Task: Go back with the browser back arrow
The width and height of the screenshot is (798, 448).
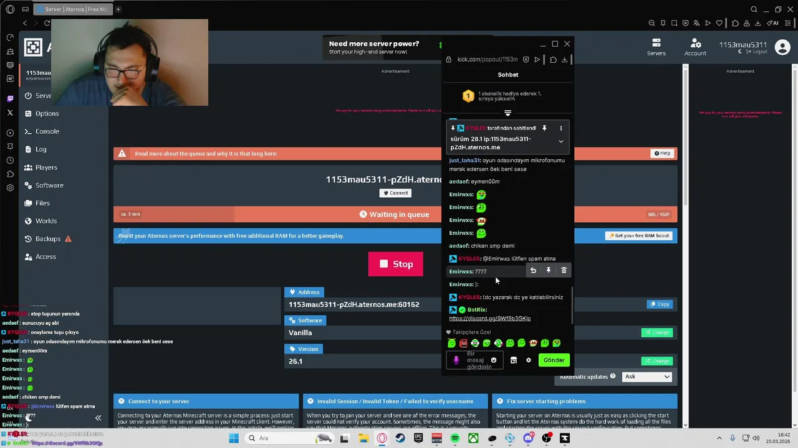Action: pos(25,23)
